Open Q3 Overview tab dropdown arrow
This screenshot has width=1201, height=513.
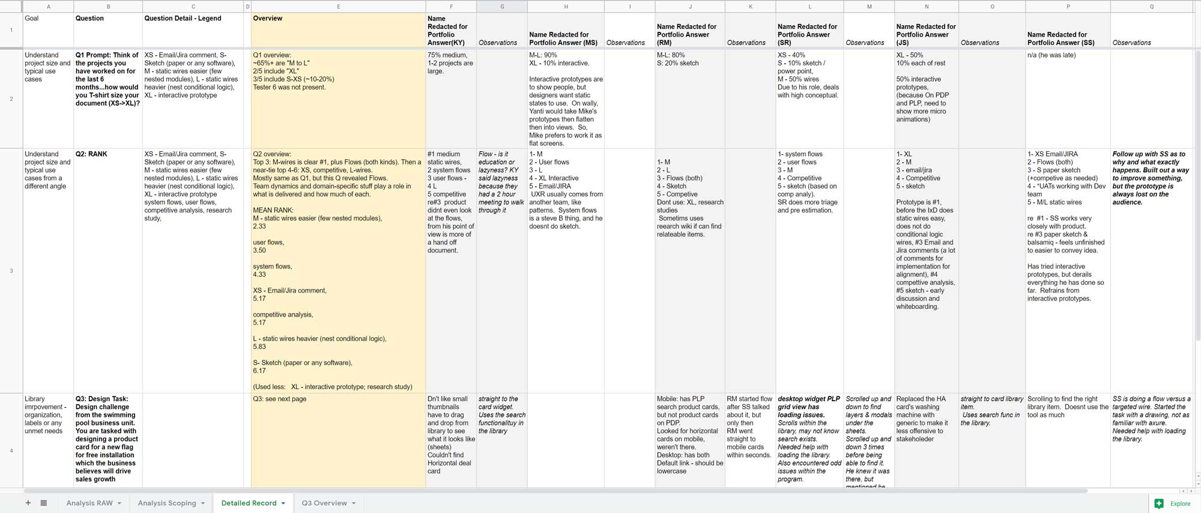tap(354, 503)
